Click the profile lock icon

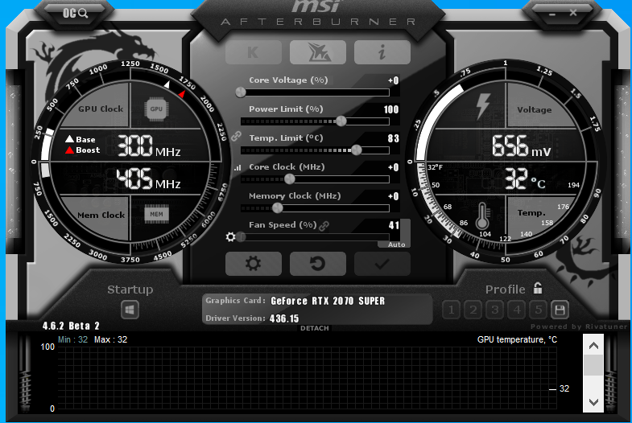(x=538, y=288)
